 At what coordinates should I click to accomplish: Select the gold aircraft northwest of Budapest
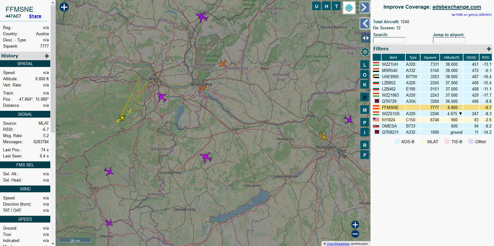(323, 136)
